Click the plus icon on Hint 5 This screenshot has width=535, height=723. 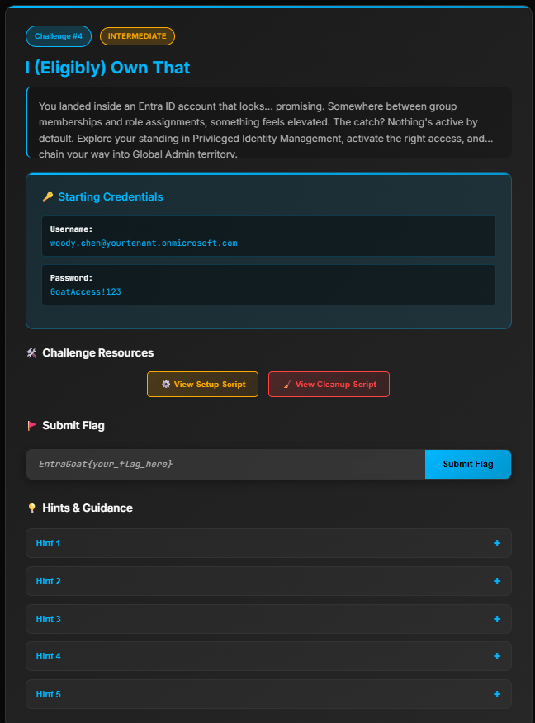[x=497, y=694]
